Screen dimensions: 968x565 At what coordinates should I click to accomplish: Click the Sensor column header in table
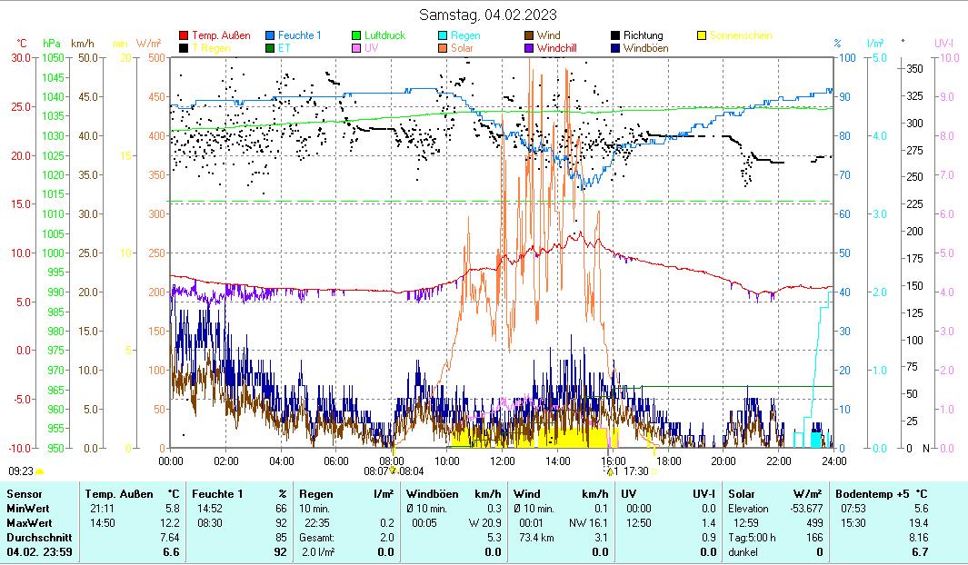pos(24,493)
